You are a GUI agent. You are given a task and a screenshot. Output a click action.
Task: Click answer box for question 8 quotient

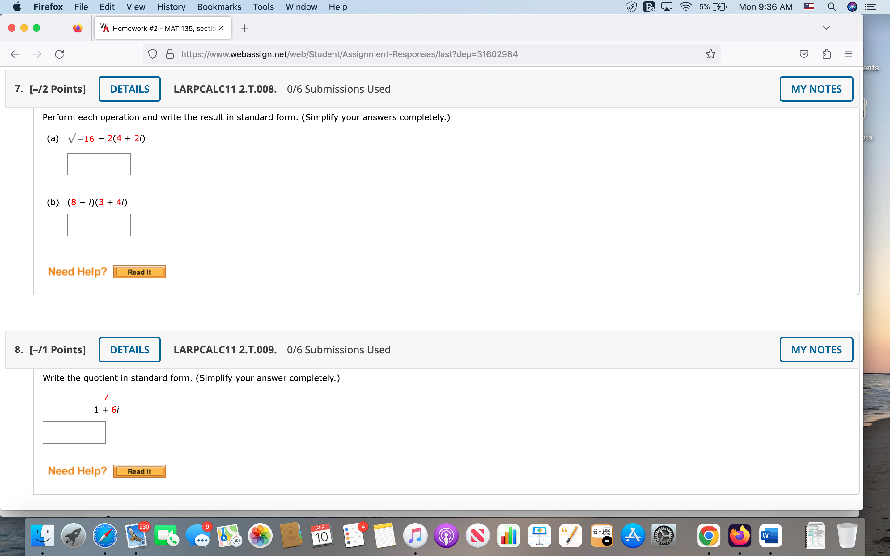(x=74, y=432)
